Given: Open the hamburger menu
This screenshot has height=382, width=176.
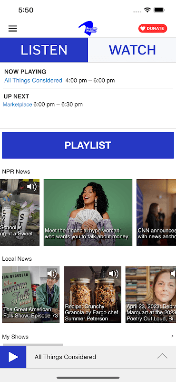Looking at the screenshot, I should (x=13, y=29).
